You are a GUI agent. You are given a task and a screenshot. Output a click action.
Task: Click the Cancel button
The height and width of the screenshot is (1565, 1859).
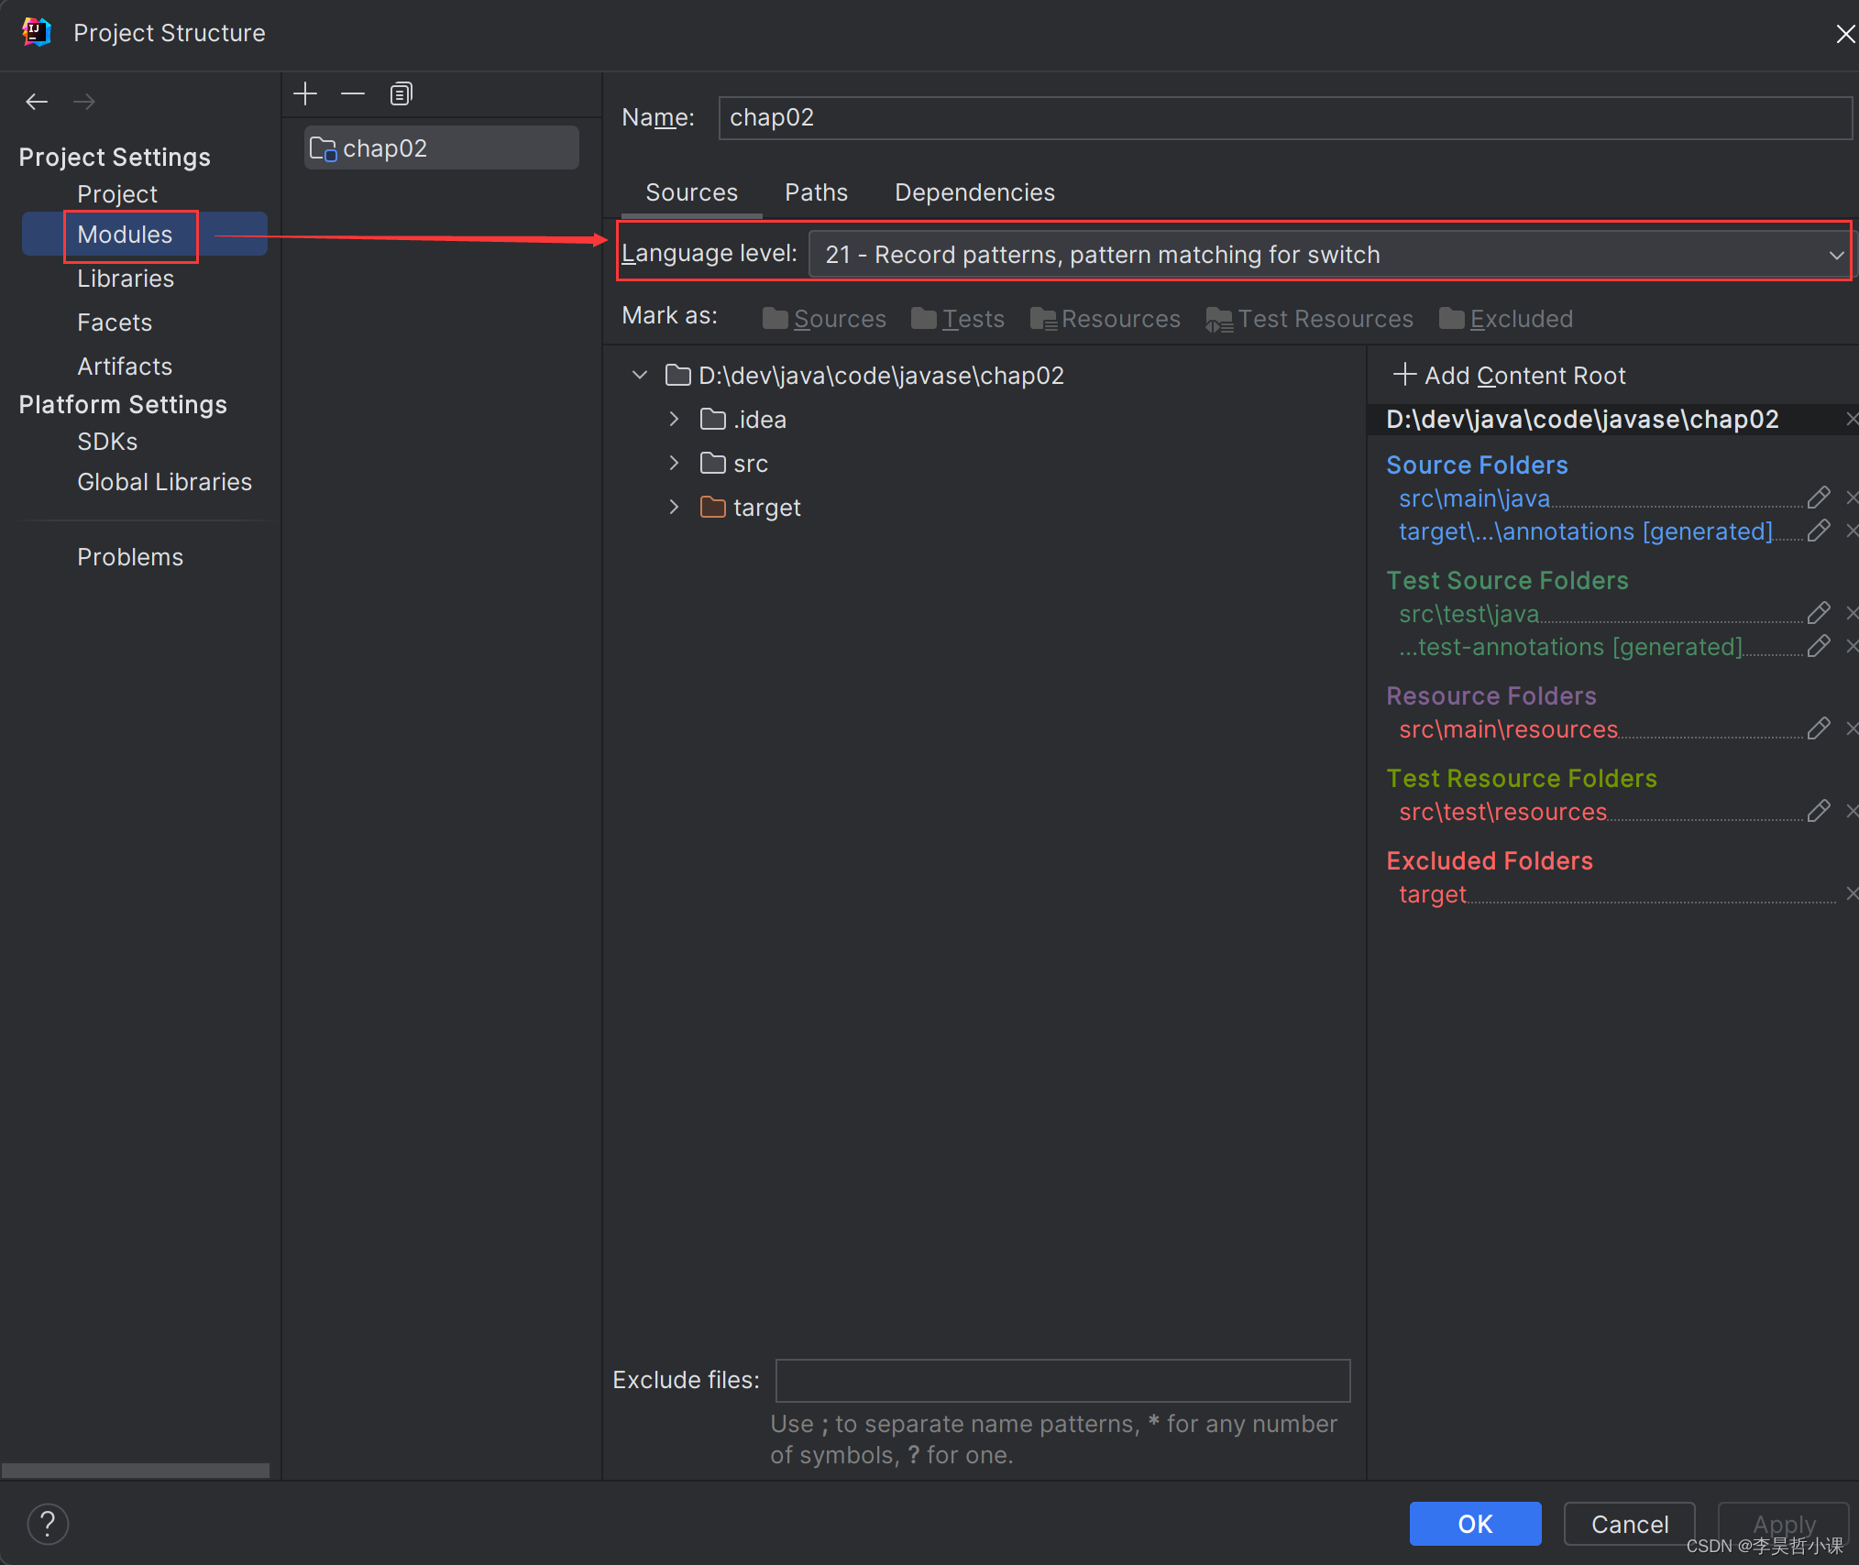(1629, 1523)
